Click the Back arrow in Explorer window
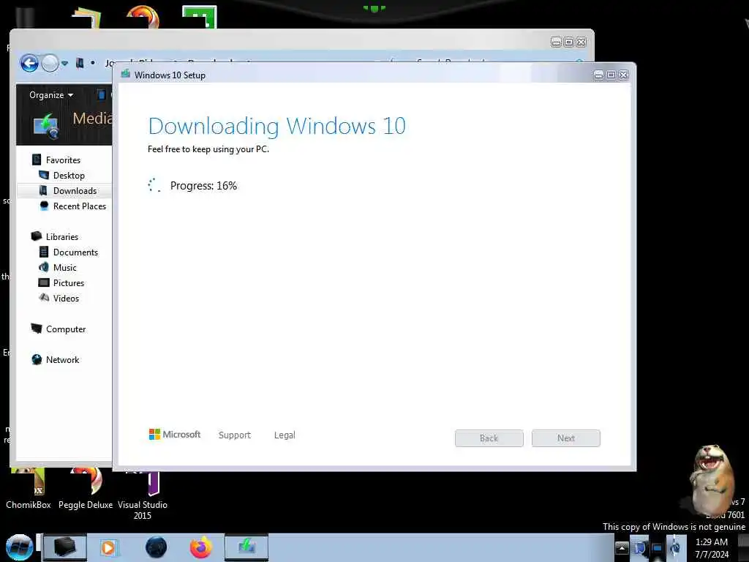The image size is (749, 562). click(29, 63)
